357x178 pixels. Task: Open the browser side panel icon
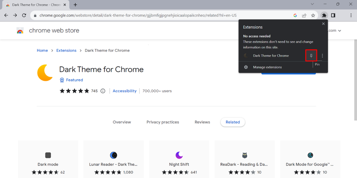(333, 15)
